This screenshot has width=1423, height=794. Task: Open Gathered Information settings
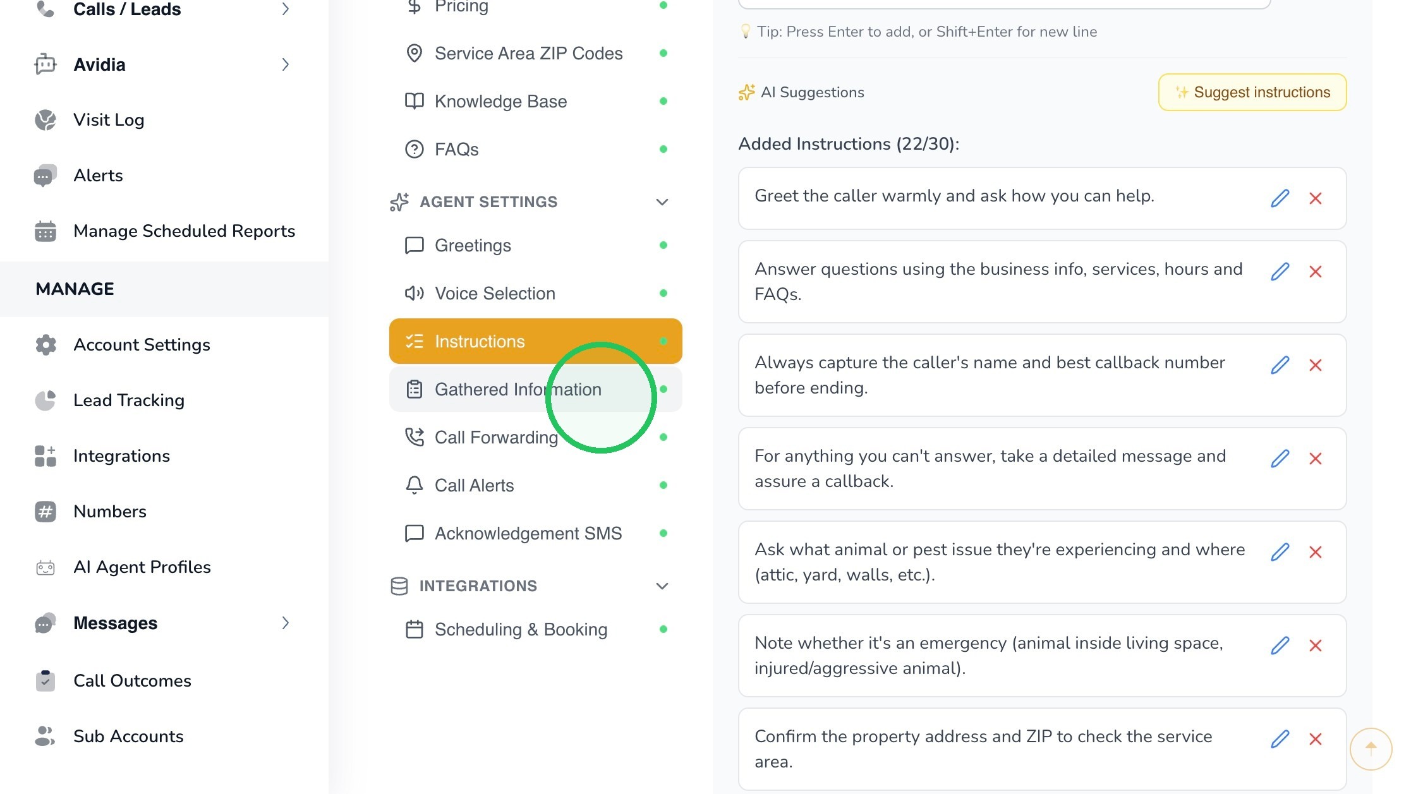coord(535,389)
